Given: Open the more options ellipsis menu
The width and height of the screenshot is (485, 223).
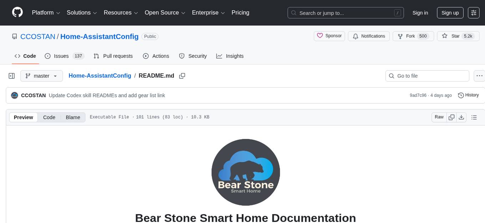Looking at the screenshot, I should pyautogui.click(x=479, y=76).
